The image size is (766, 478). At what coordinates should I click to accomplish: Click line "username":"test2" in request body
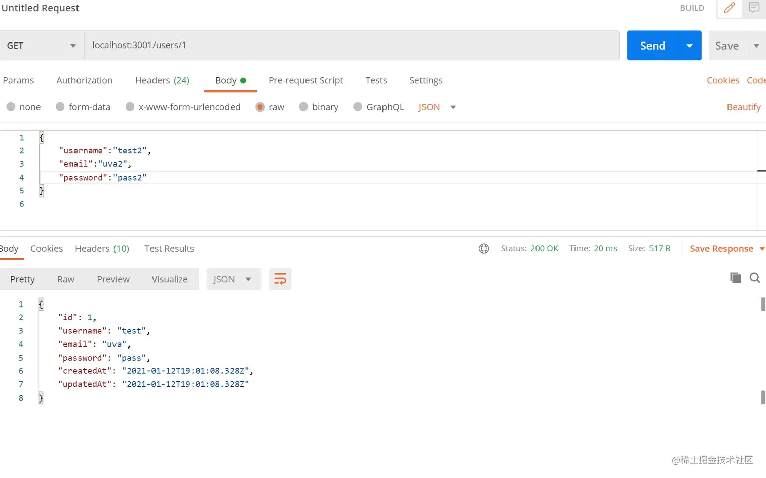pos(105,150)
